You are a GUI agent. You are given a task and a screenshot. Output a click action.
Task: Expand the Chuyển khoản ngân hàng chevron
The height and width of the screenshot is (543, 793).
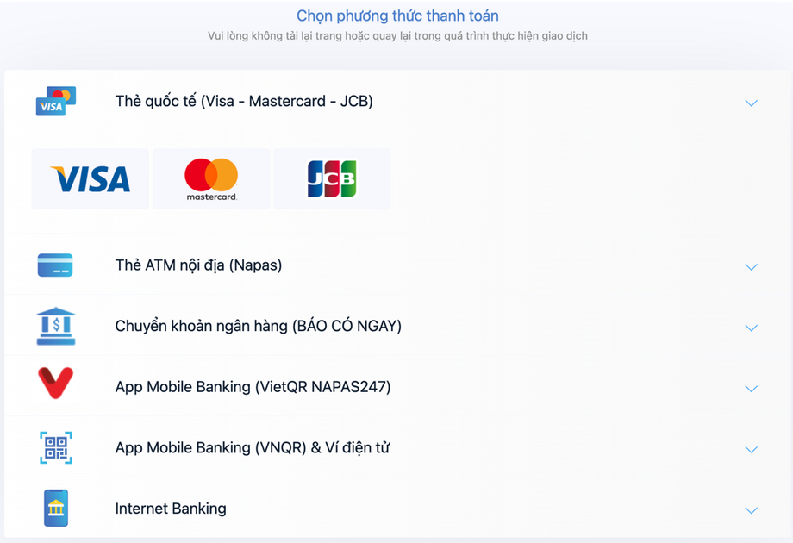(751, 328)
